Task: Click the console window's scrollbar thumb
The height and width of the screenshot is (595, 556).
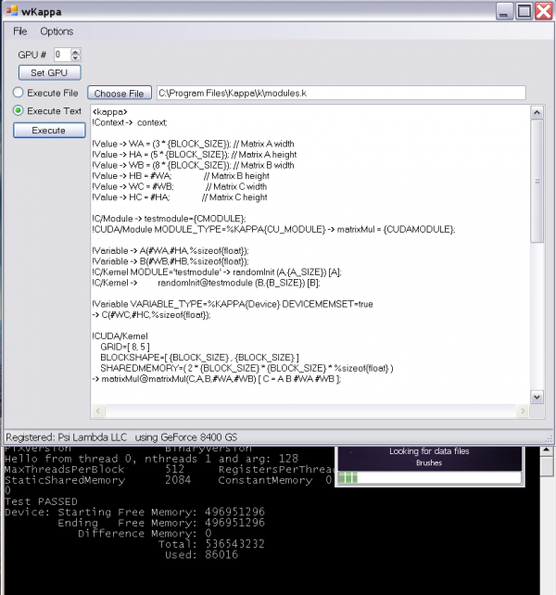Action: pyautogui.click(x=547, y=466)
